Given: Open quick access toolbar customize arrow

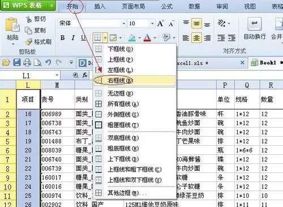Looking at the screenshot, I should pyautogui.click(x=71, y=62).
